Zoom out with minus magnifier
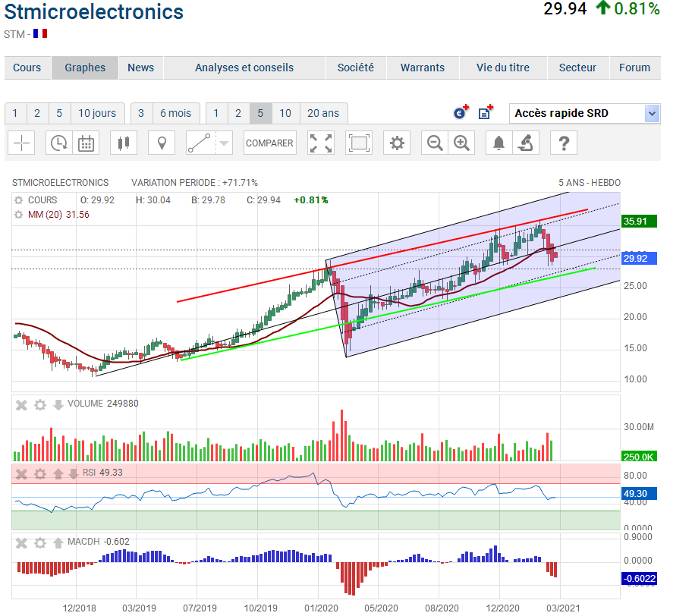692x616 pixels. click(435, 143)
